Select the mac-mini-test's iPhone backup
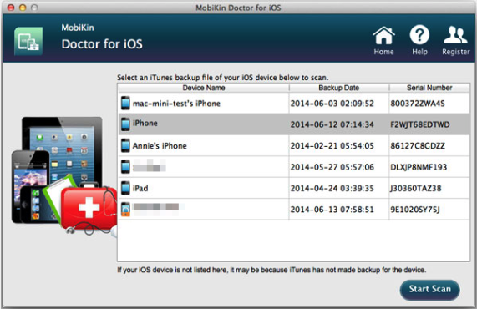The width and height of the screenshot is (477, 309). click(176, 104)
